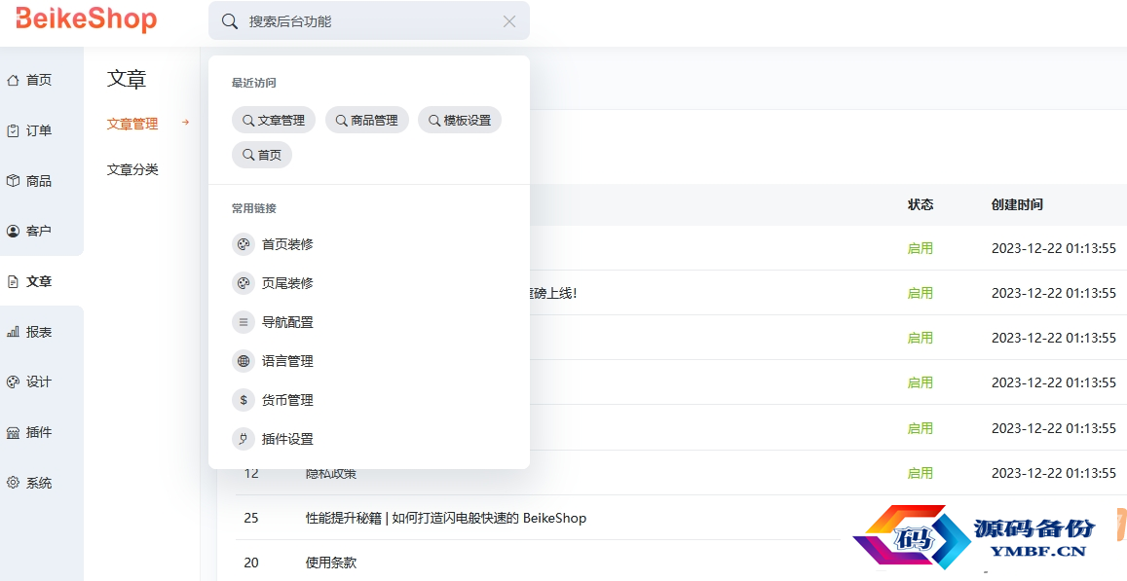Focus the 搜索后台功能 search field

pos(369,20)
